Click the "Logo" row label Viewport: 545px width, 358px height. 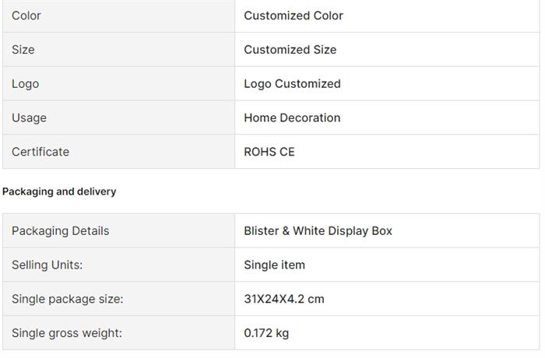25,84
